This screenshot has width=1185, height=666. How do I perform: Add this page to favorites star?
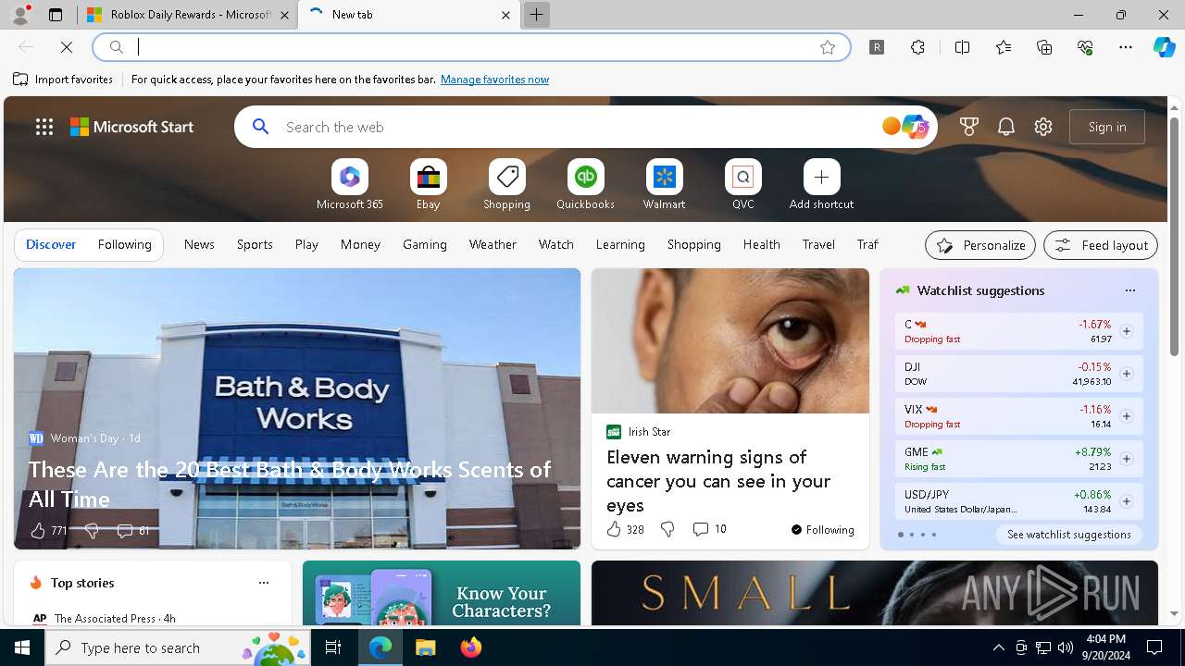pyautogui.click(x=828, y=47)
